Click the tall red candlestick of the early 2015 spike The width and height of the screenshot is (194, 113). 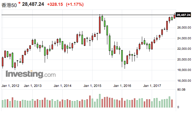tap(100, 25)
